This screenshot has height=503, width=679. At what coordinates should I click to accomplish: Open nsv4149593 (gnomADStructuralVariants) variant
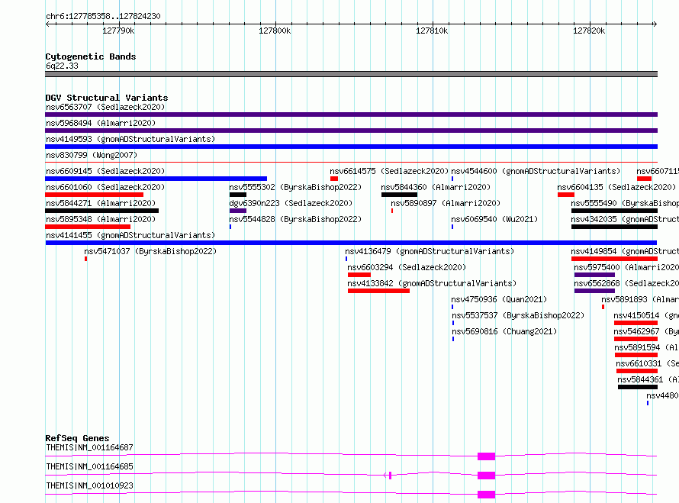click(x=130, y=139)
